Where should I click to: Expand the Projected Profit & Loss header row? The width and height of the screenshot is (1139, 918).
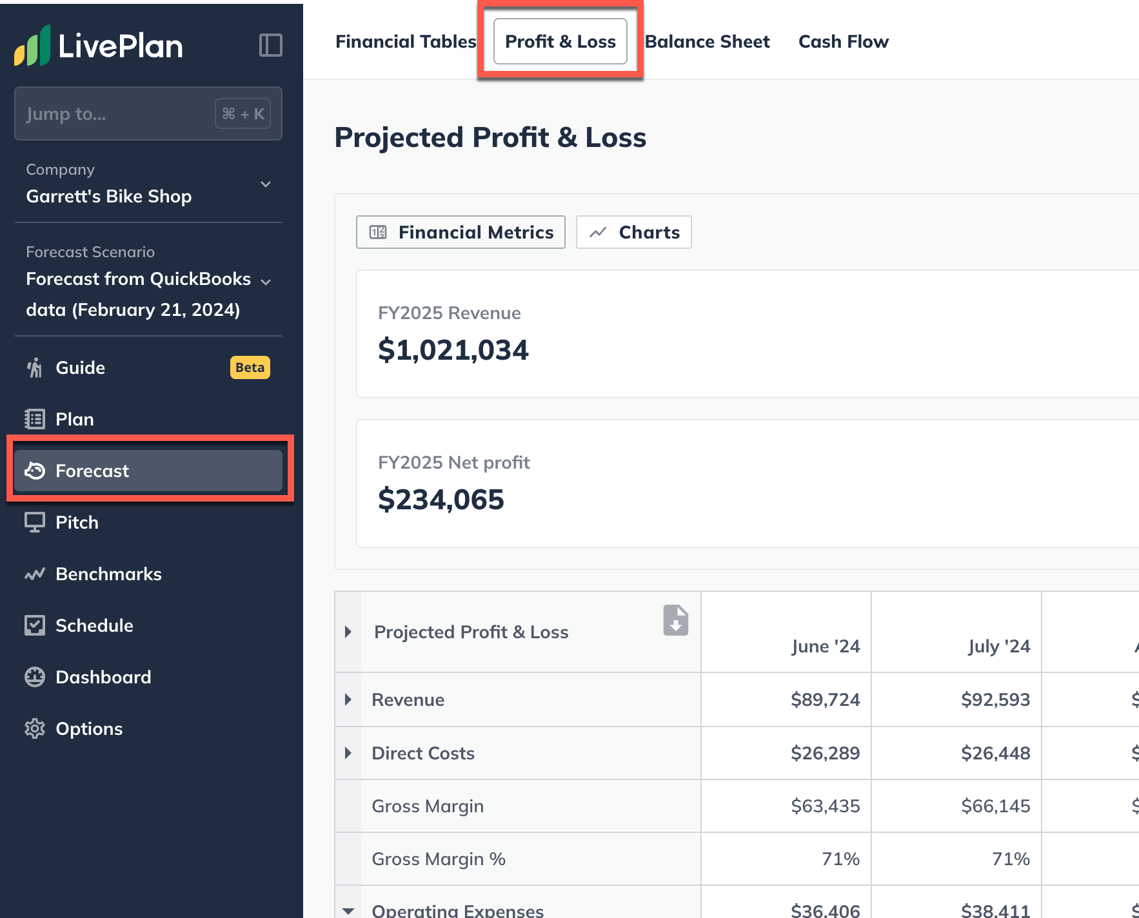(x=348, y=632)
